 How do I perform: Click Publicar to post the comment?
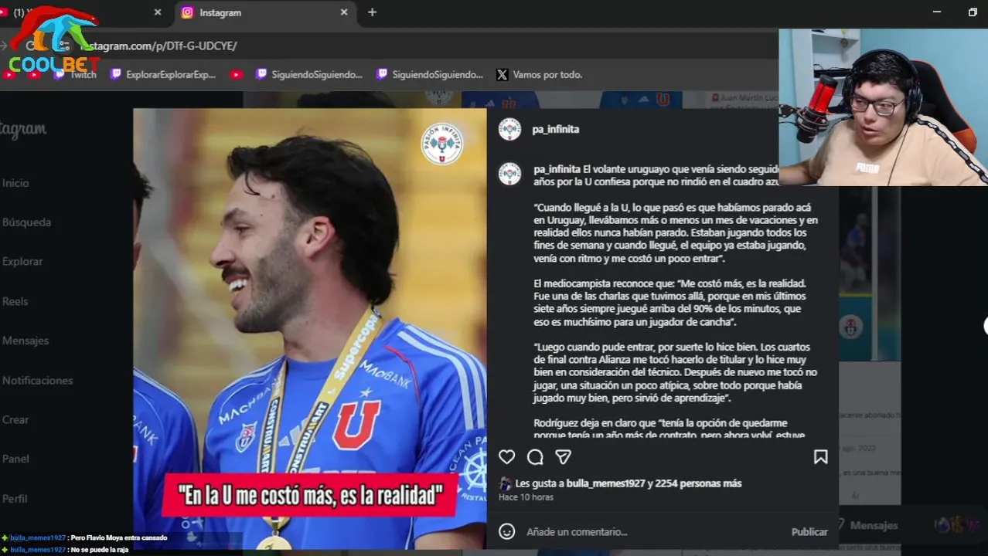tap(809, 531)
